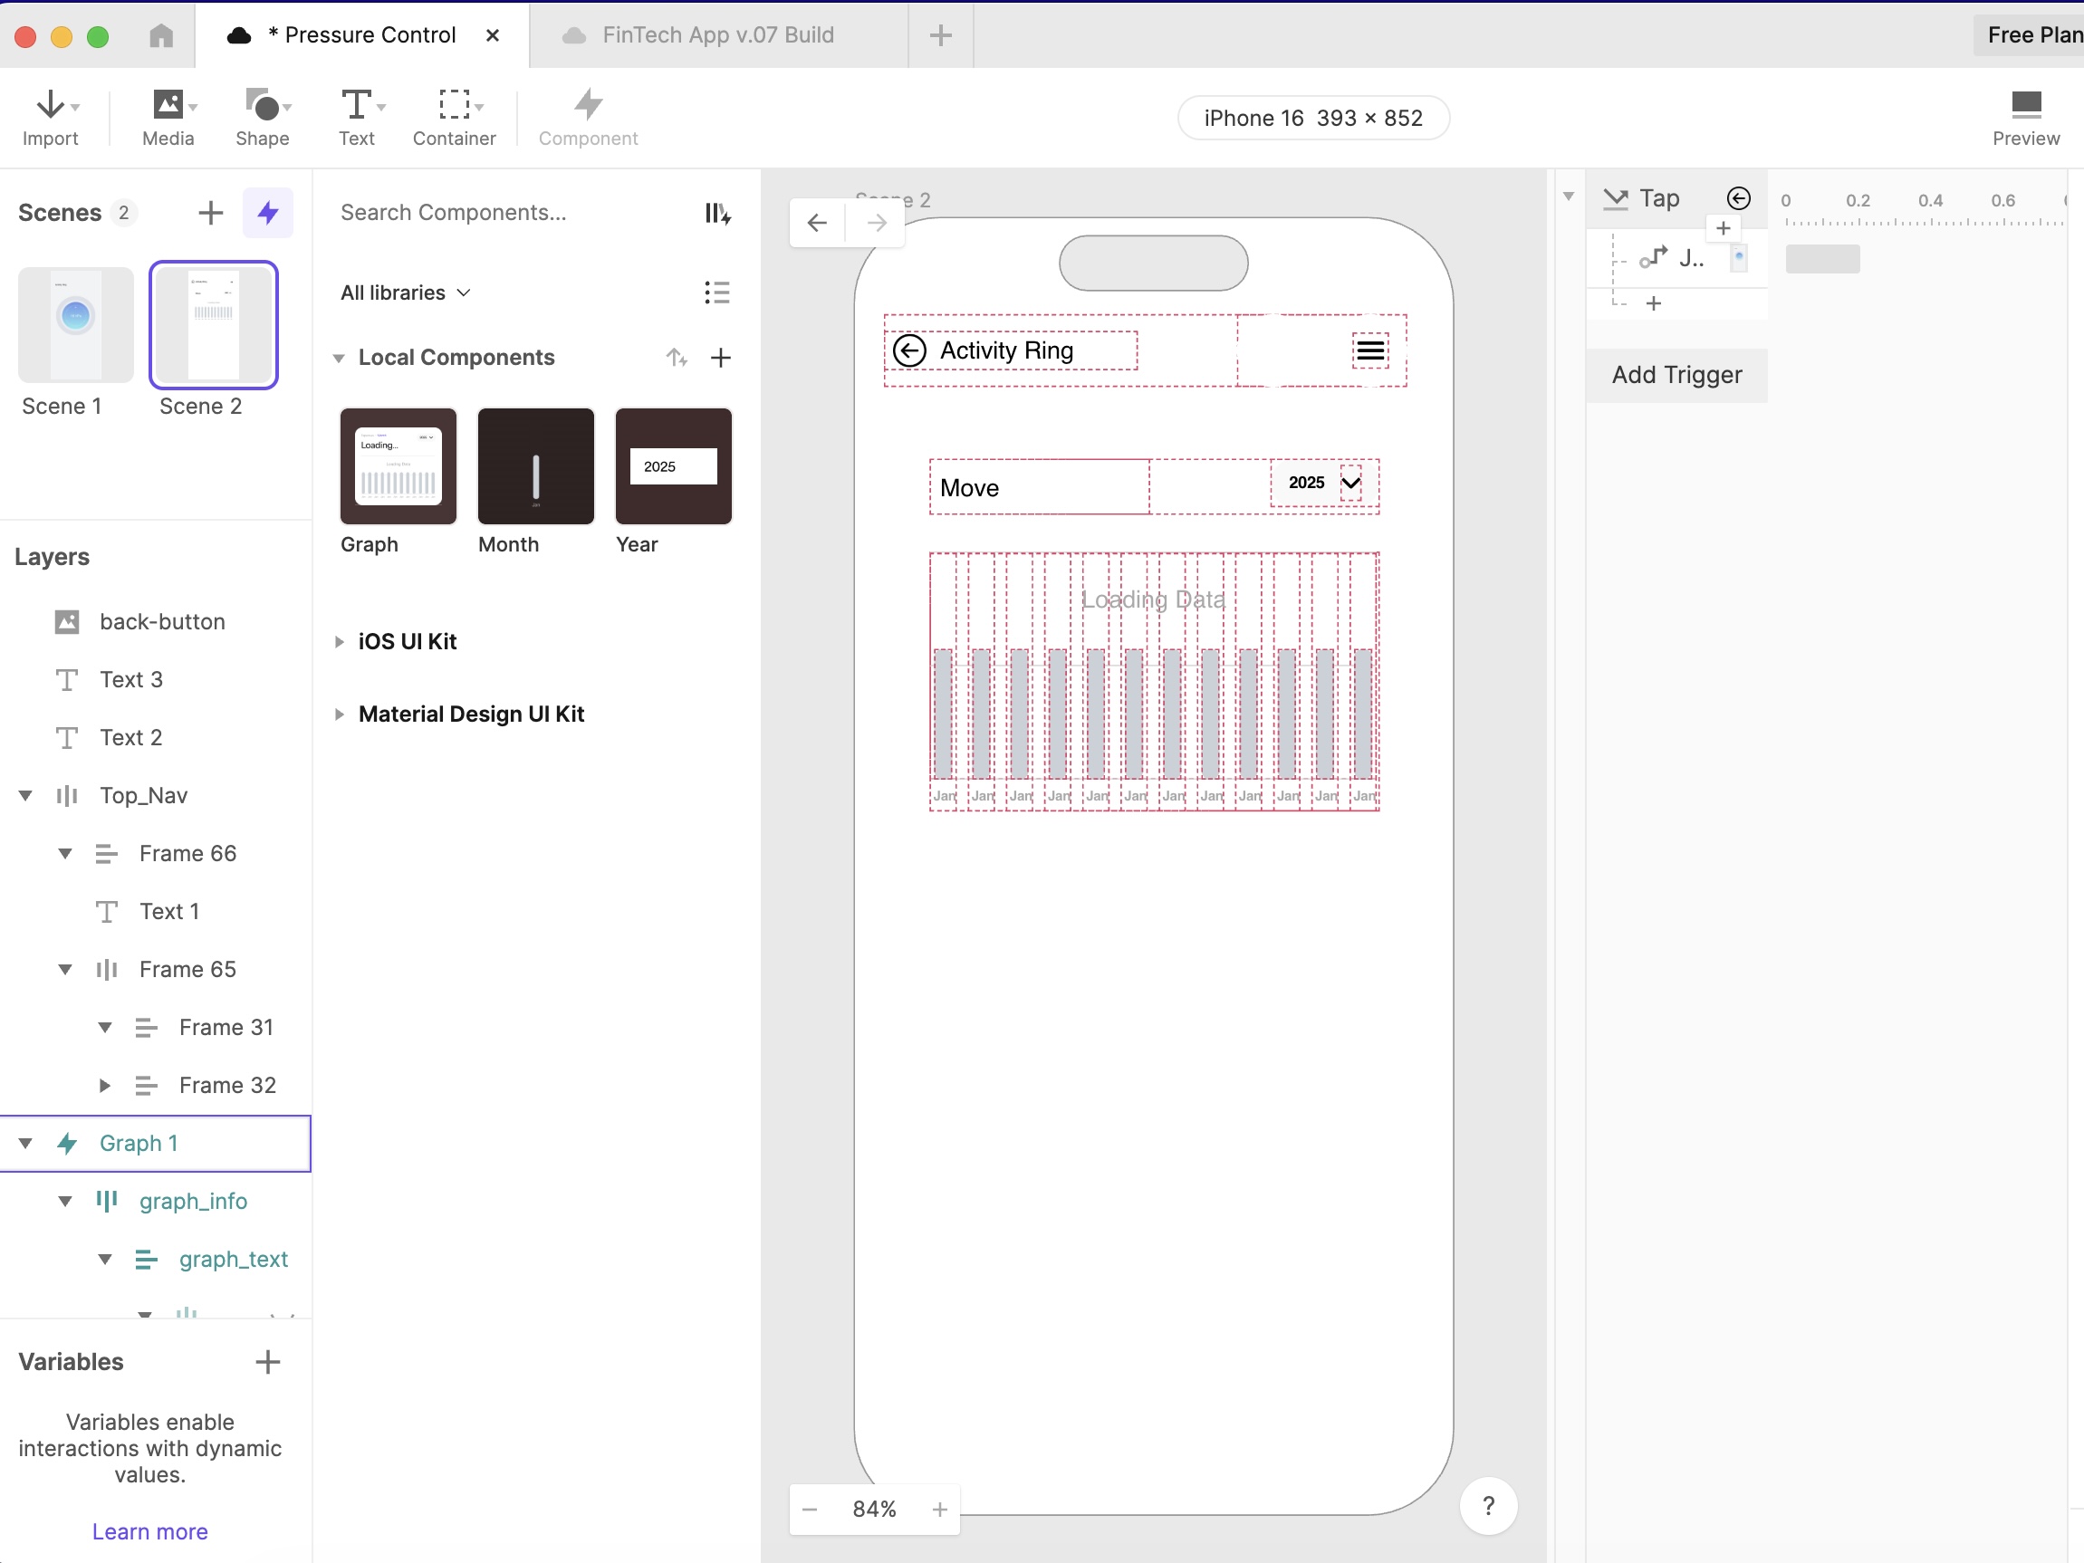
Task: Expand Frame 32 in the Layers panel
Action: click(104, 1086)
